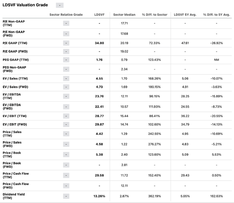Click grade badge for Price / Cash Flow (TTM)
The image size is (234, 203).
pos(66,176)
